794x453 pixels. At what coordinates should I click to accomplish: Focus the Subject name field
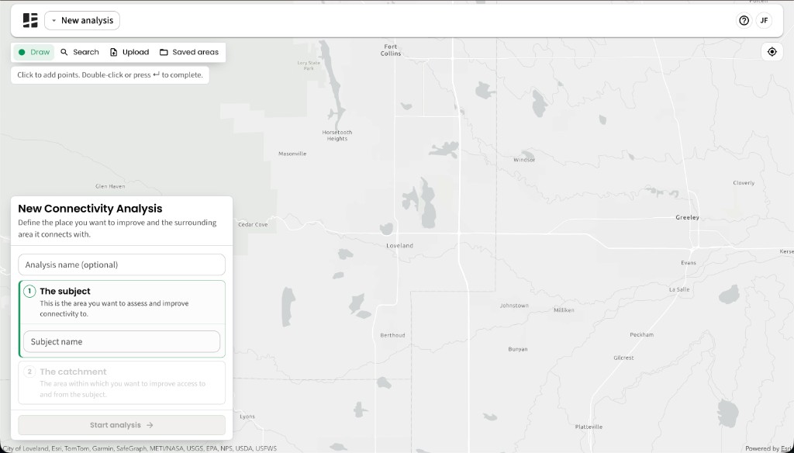[x=122, y=341]
